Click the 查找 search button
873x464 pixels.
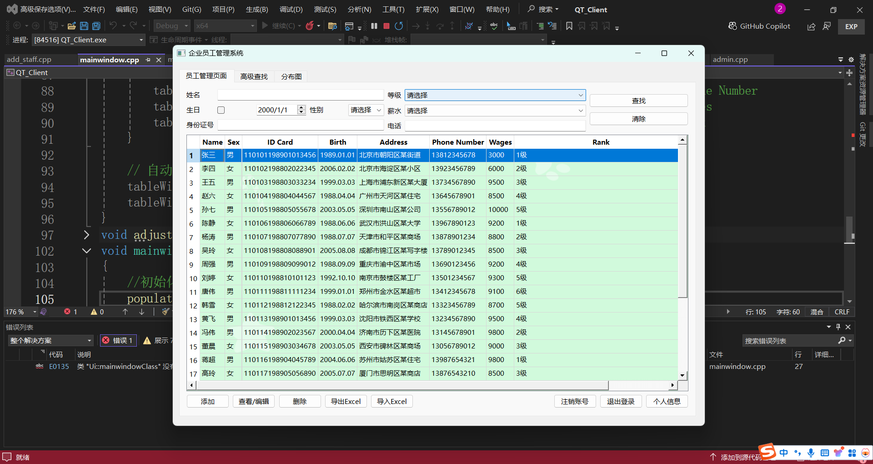tap(638, 101)
